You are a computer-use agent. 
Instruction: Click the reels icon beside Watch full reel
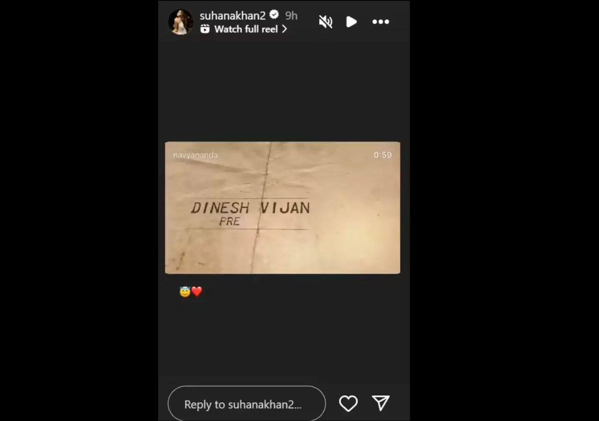(205, 29)
